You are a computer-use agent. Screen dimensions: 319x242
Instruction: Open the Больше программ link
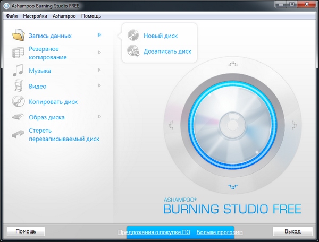220,232
